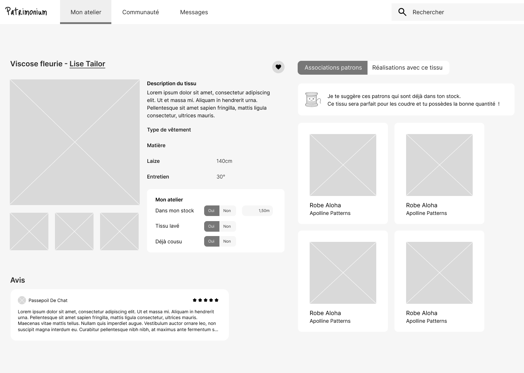Screen dimensions: 524x373
Task: Click the heart favorite icon
Action: pos(278,67)
